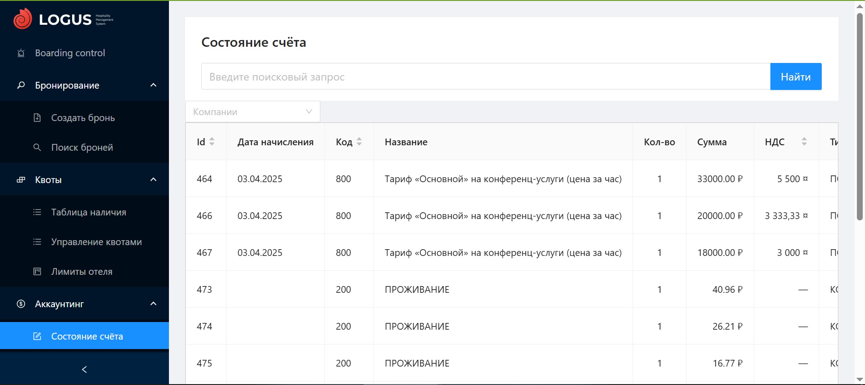Image resolution: width=865 pixels, height=385 pixels.
Task: Toggle sorting on the НДС column
Action: pos(804,142)
